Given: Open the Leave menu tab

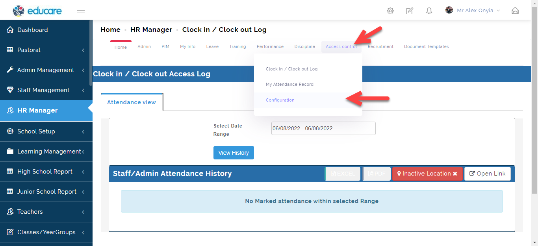Looking at the screenshot, I should click(212, 46).
